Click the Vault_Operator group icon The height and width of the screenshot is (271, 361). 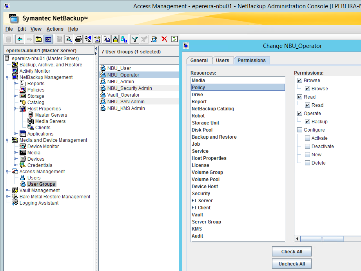[103, 95]
